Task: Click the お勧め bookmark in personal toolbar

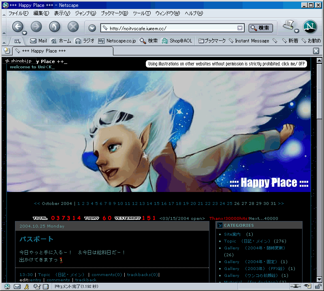Action: (x=311, y=41)
